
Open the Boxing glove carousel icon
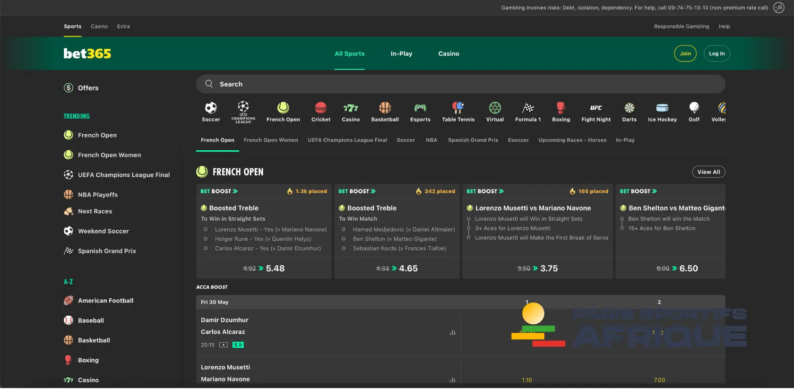[x=561, y=108]
